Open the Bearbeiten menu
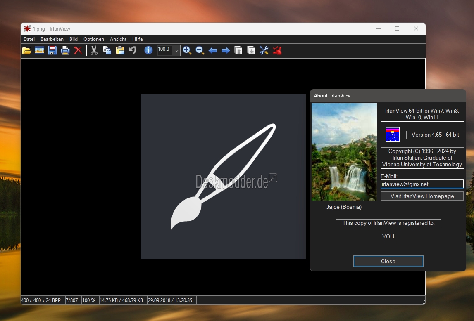The width and height of the screenshot is (474, 321). point(52,39)
